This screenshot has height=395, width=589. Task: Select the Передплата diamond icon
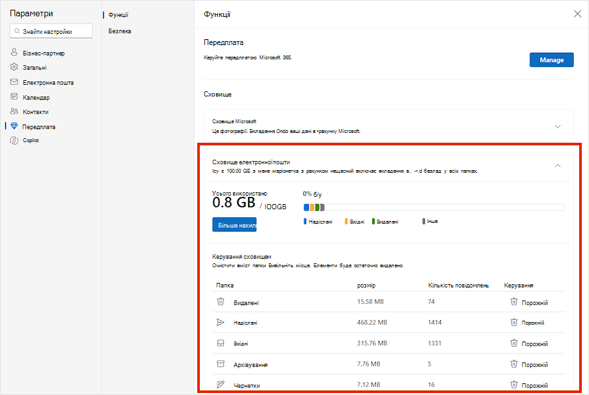[14, 126]
